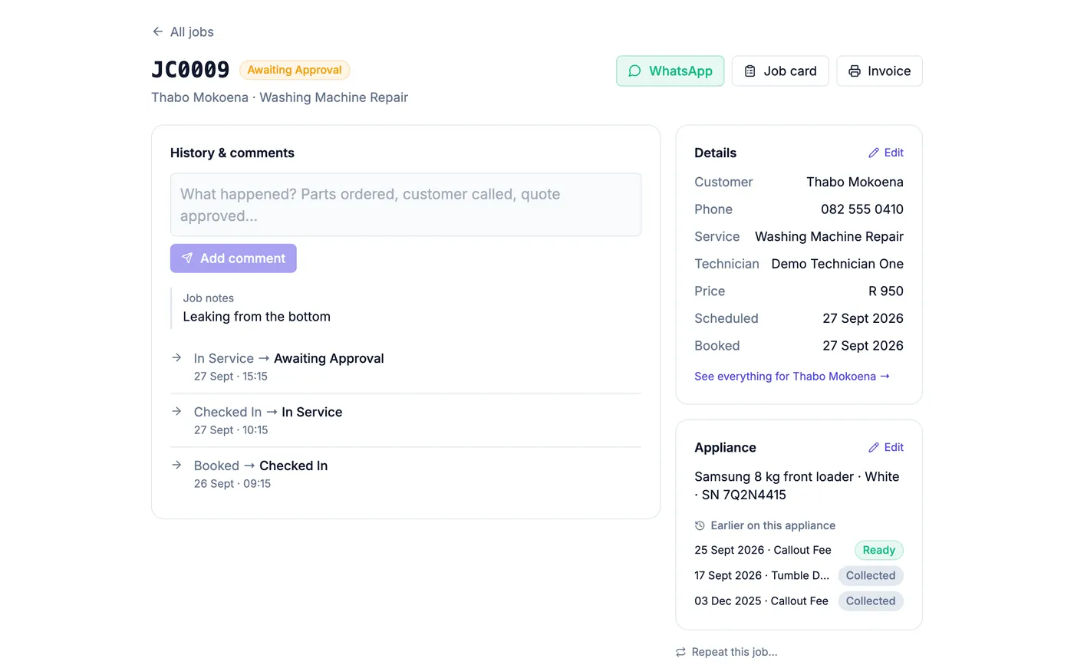1074x668 pixels.
Task: Click Repeat this job
Action: (726, 652)
